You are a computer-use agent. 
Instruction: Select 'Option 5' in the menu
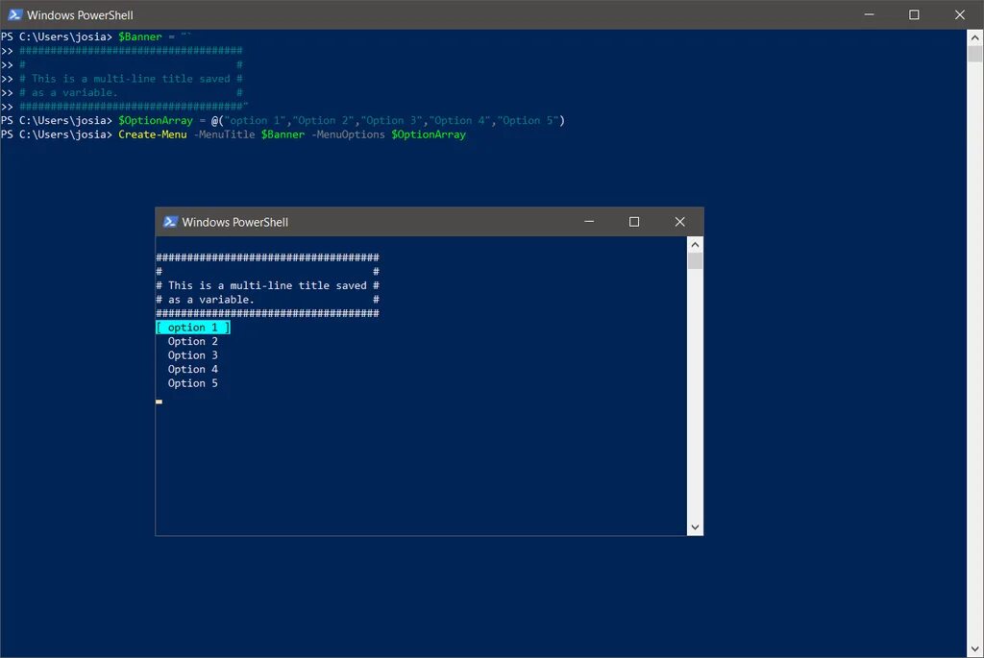192,383
